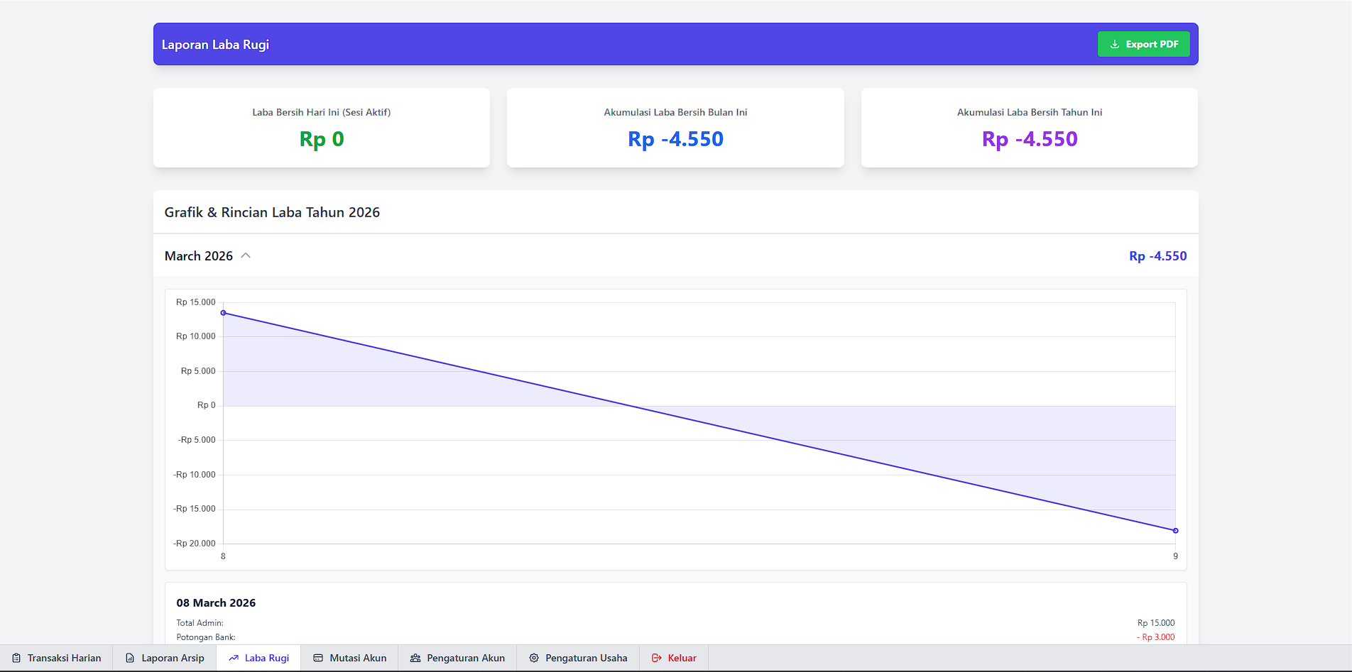1352x672 pixels.
Task: Select the chart data point at day 9
Action: point(1175,531)
